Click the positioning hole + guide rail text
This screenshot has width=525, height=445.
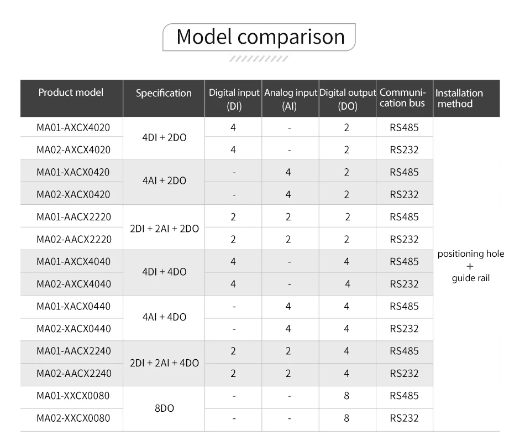[x=470, y=266]
